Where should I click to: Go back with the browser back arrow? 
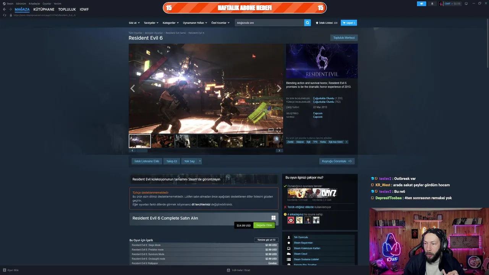click(4, 9)
